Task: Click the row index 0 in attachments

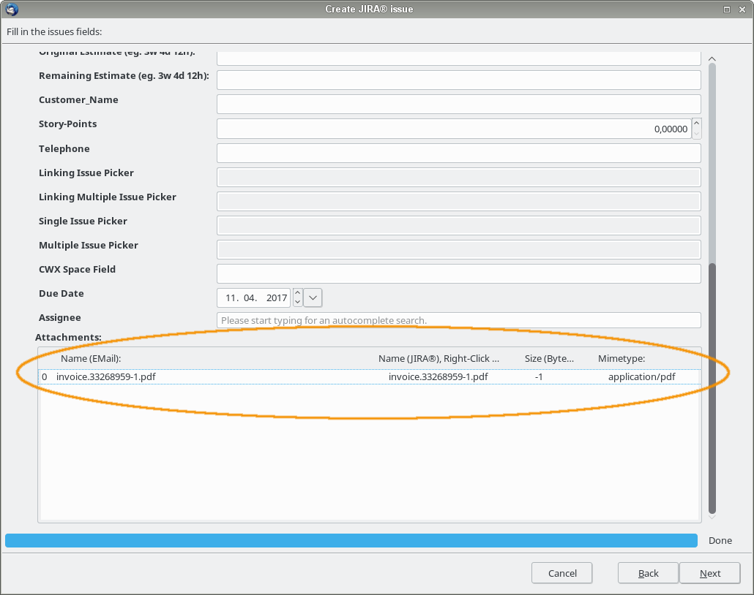Action: pyautogui.click(x=44, y=377)
